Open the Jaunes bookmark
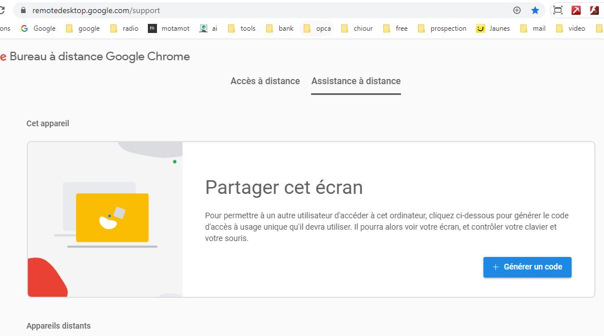This screenshot has width=604, height=336. tap(493, 28)
